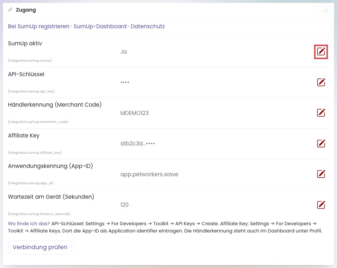Click the SumUp aktiv label
337x268 pixels.
point(25,44)
